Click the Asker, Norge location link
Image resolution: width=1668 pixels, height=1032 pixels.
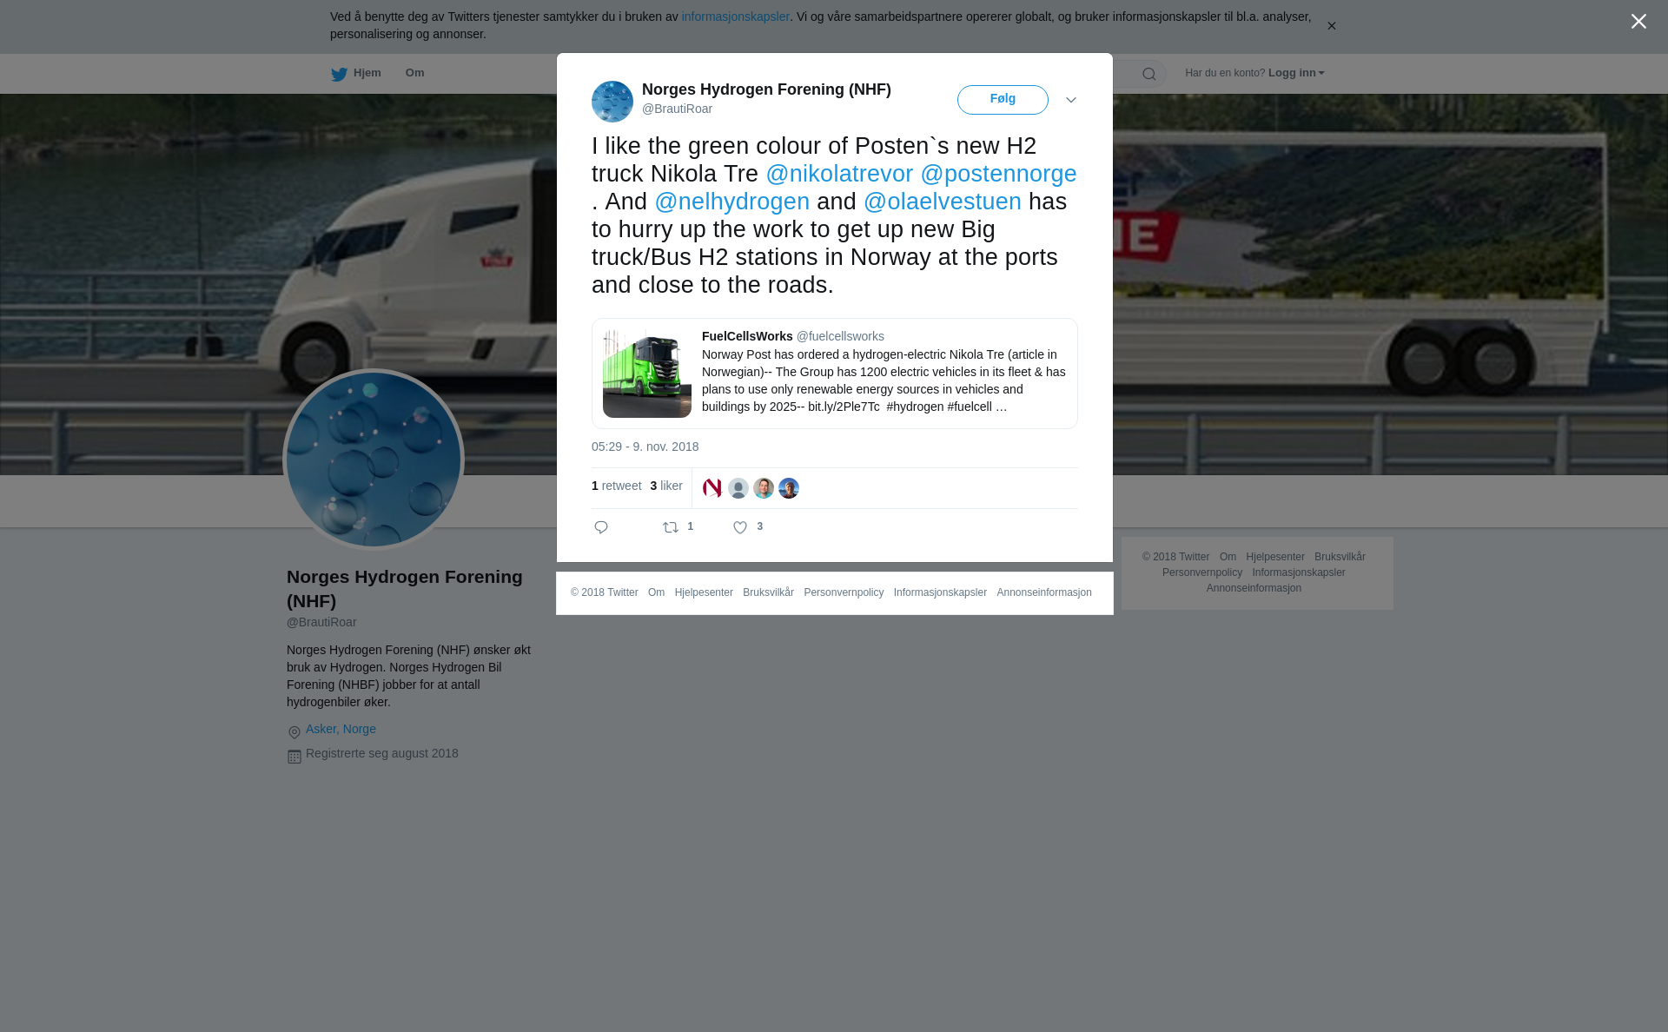click(341, 729)
